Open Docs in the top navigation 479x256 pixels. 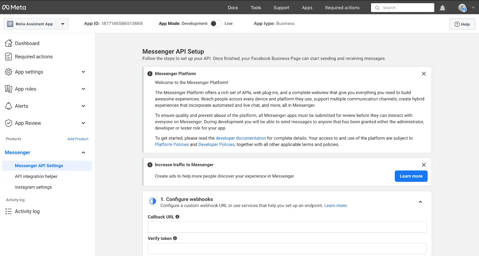click(x=233, y=8)
